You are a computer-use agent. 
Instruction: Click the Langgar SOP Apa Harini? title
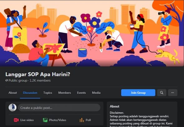coord(38,74)
